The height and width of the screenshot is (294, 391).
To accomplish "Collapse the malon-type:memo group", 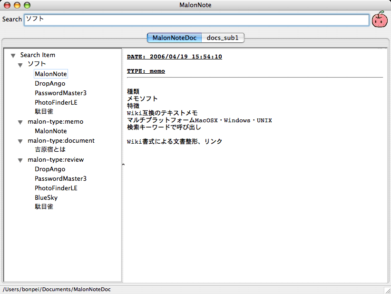I will [20, 122].
